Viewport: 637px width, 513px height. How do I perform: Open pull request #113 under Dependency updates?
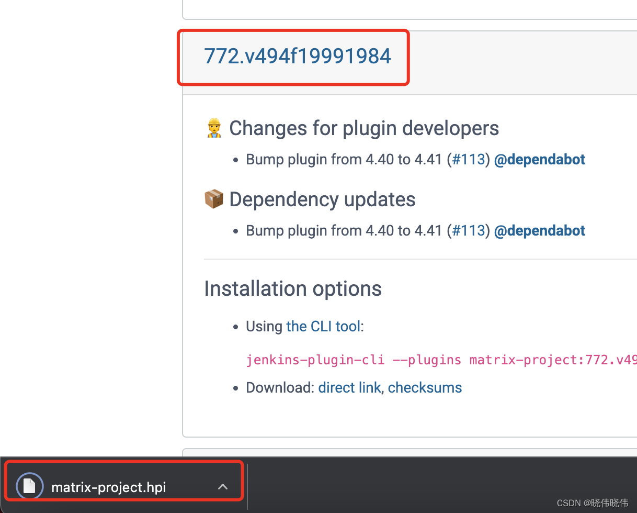click(469, 231)
